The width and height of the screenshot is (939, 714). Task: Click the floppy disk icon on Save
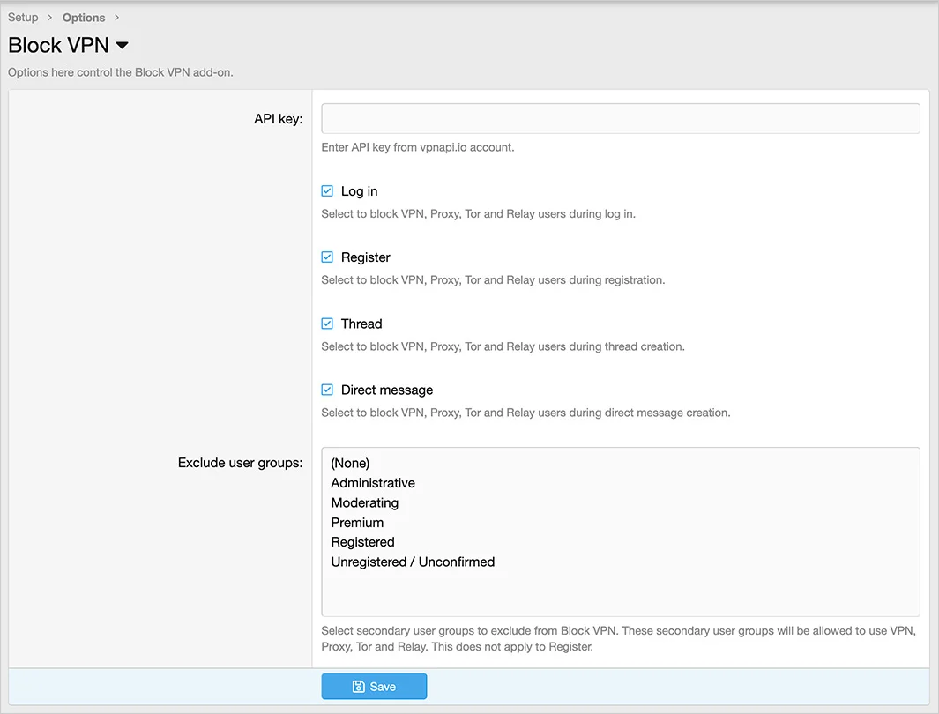(x=359, y=687)
